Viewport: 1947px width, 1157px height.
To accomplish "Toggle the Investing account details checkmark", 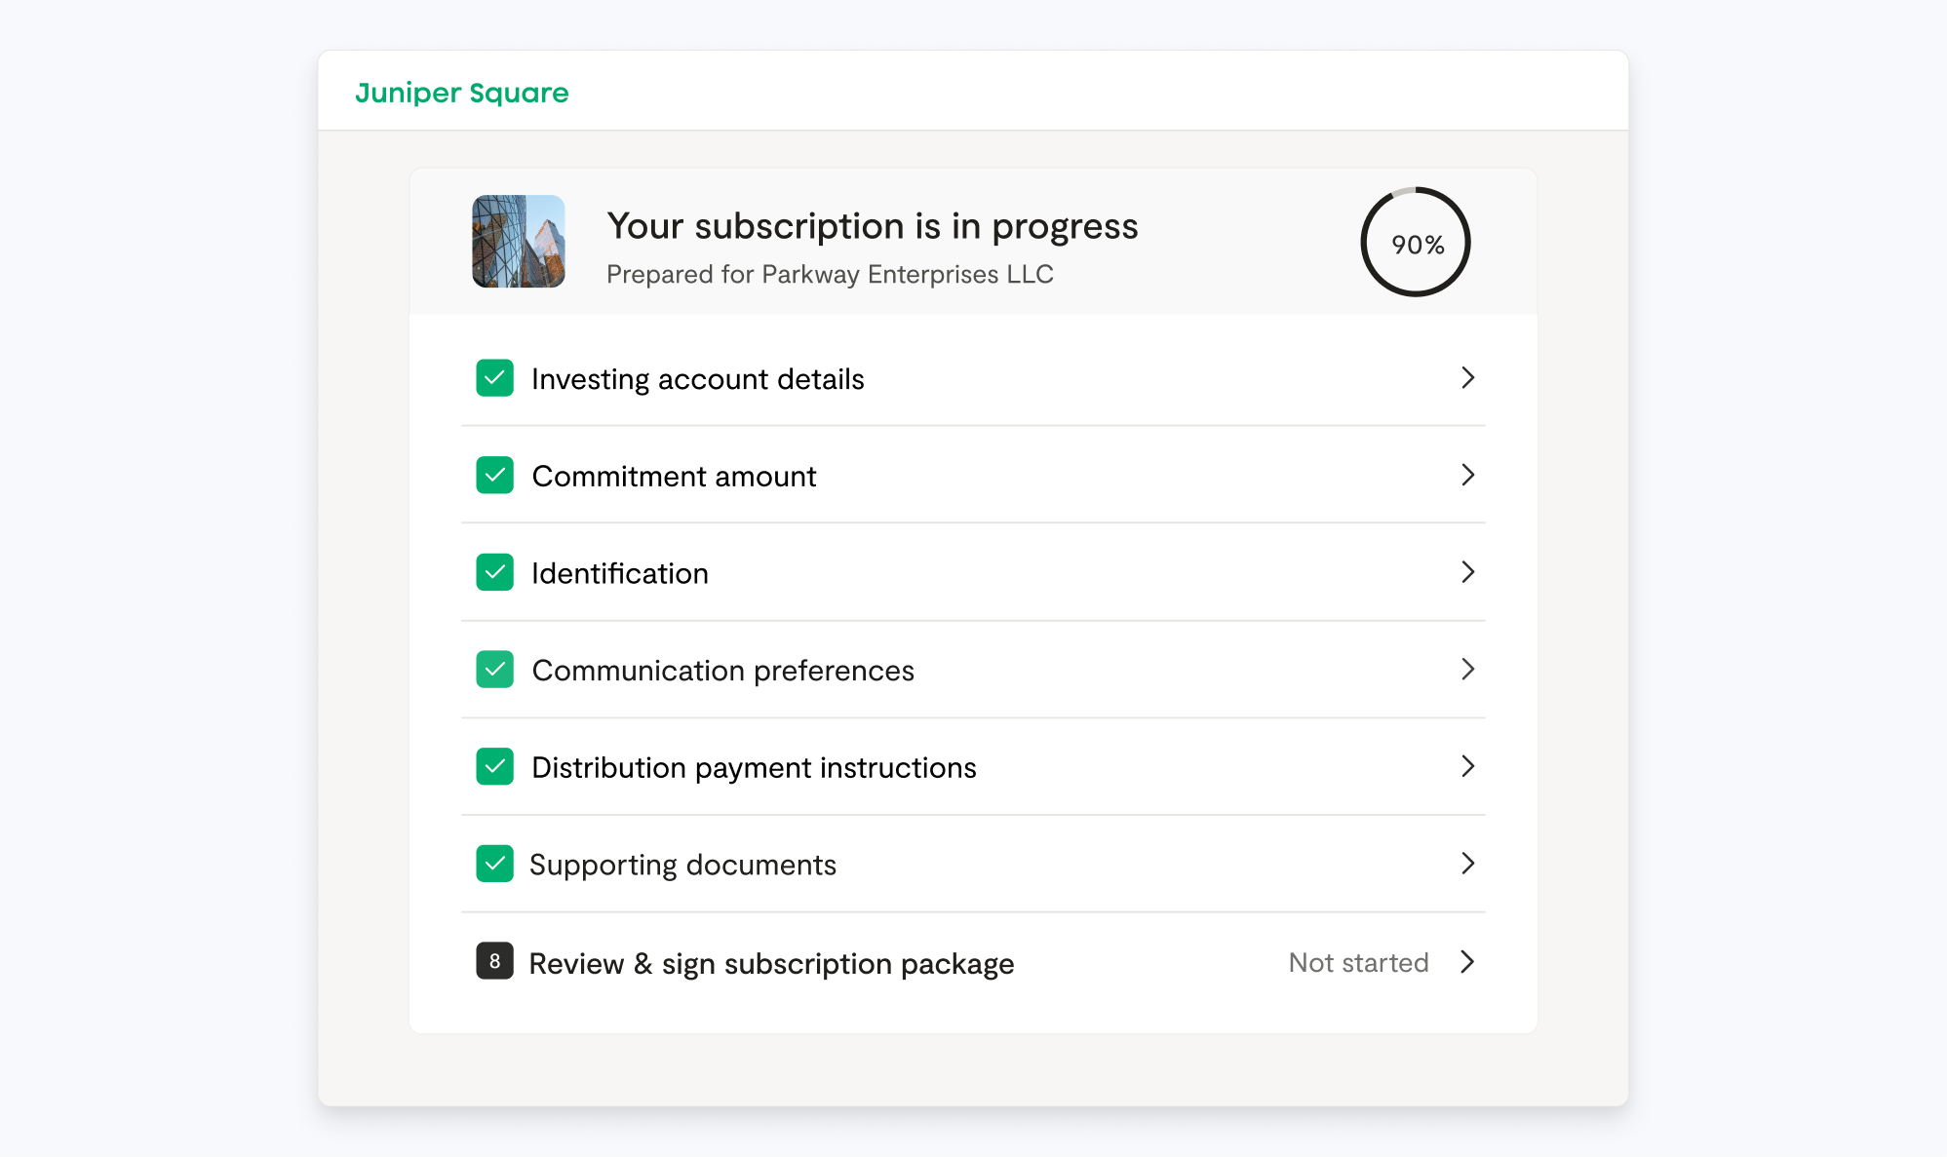I will tap(494, 378).
